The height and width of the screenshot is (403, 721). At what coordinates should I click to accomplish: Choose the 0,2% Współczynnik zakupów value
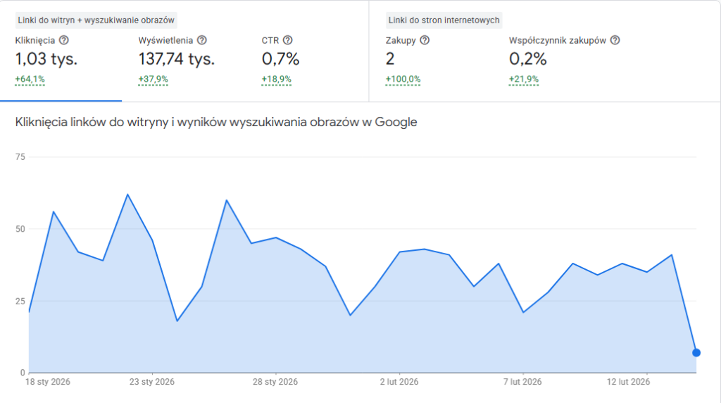(x=527, y=59)
